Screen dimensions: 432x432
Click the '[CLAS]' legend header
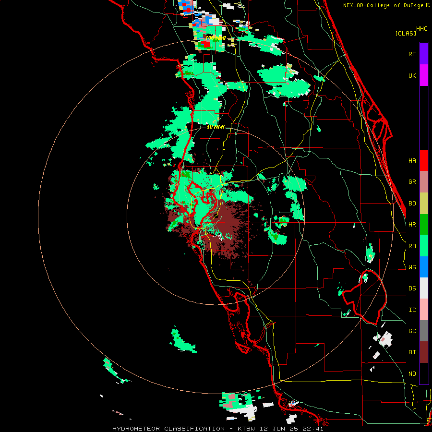(x=406, y=33)
